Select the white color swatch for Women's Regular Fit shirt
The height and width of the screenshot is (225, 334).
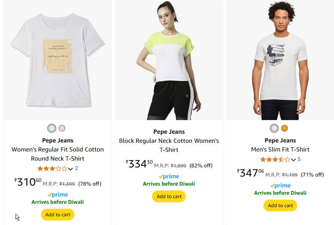(52, 128)
